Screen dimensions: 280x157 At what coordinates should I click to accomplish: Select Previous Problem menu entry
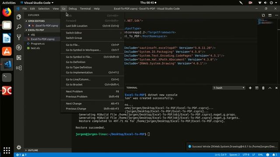(x=92, y=97)
